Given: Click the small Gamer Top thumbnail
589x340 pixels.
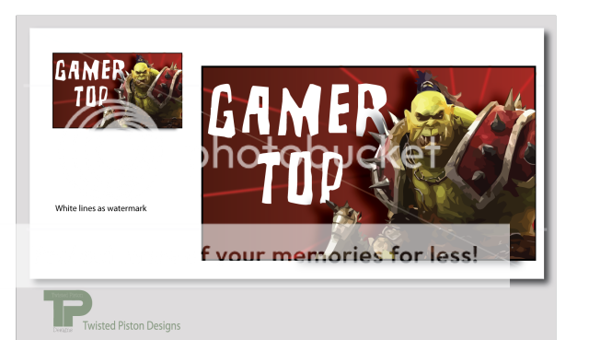Looking at the screenshot, I should point(117,90).
